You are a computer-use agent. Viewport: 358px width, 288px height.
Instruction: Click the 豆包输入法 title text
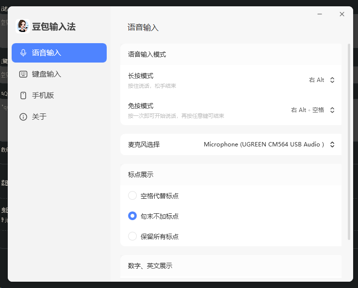tap(54, 27)
